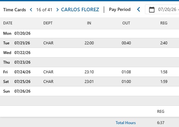
Task: Select Saturday OUT time 01:00
Action: pyautogui.click(x=126, y=82)
